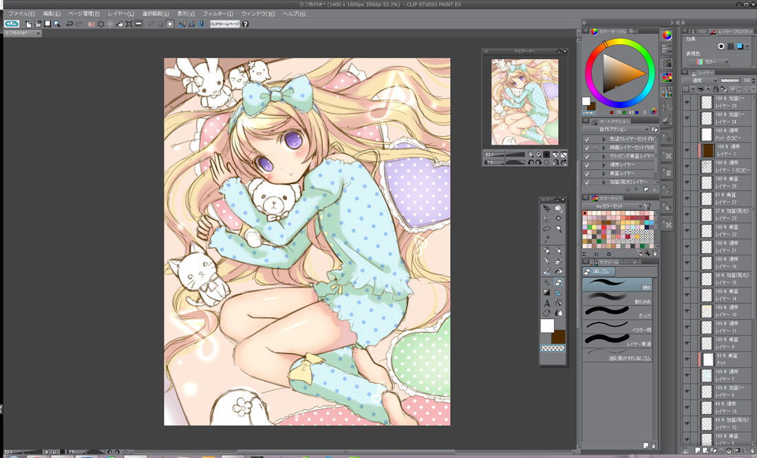Open the ファイル(F) menu
Image resolution: width=757 pixels, height=458 pixels.
coord(22,14)
